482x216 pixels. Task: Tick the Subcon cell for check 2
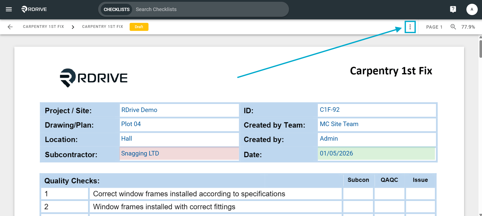[358, 207]
